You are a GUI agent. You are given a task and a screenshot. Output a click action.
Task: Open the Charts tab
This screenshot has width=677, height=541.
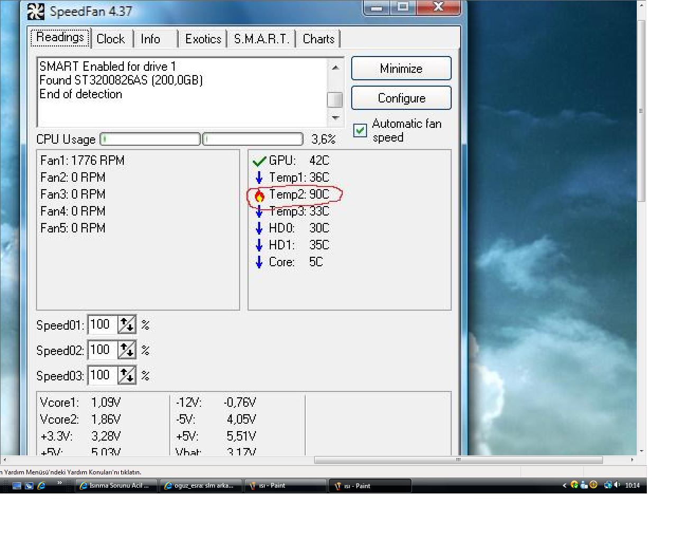(318, 39)
